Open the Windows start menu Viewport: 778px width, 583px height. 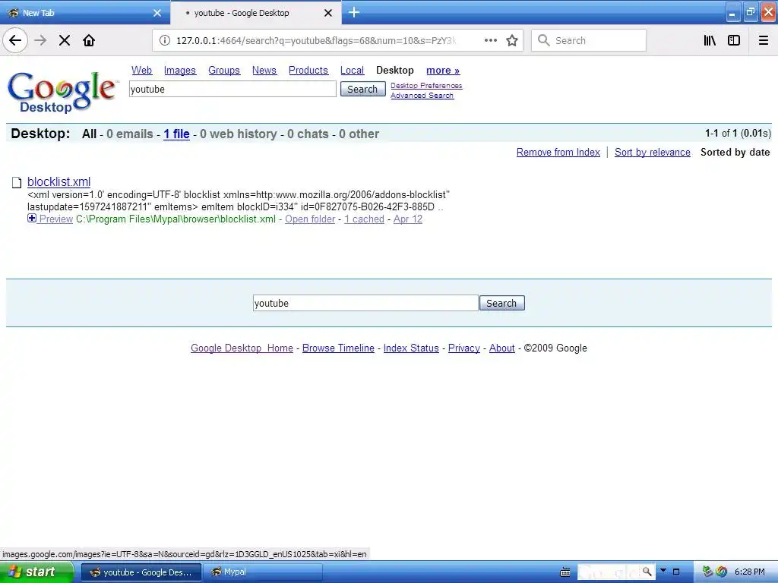36,572
